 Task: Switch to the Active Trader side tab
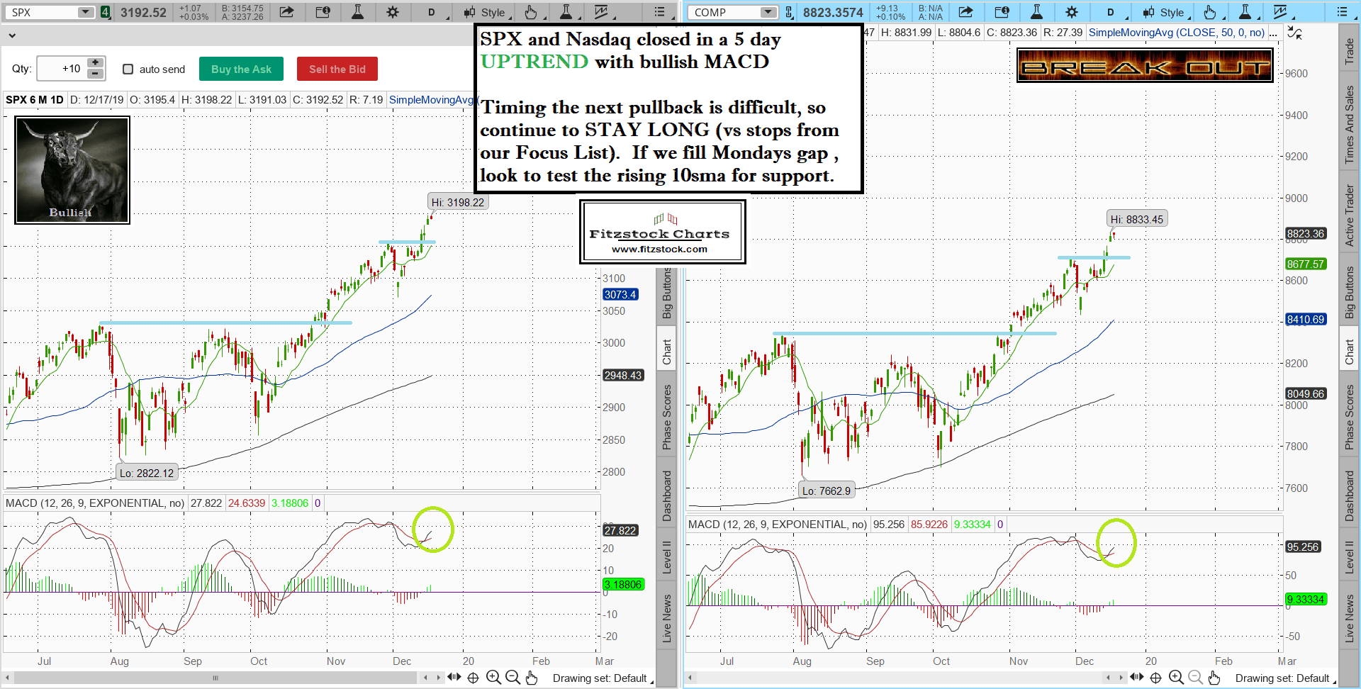1350,215
